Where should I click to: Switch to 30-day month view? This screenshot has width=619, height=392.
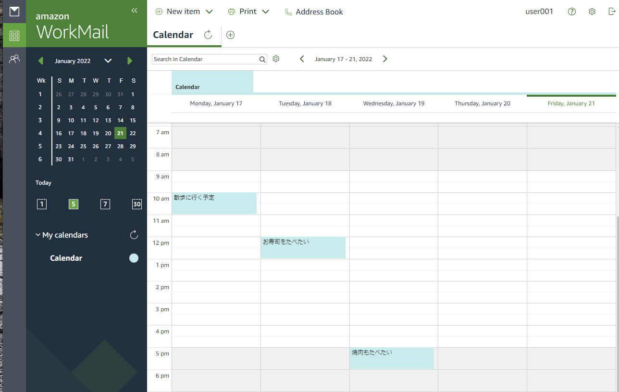(137, 204)
